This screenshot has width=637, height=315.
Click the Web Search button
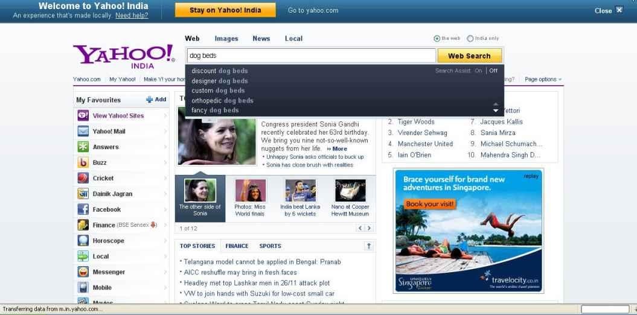point(469,56)
